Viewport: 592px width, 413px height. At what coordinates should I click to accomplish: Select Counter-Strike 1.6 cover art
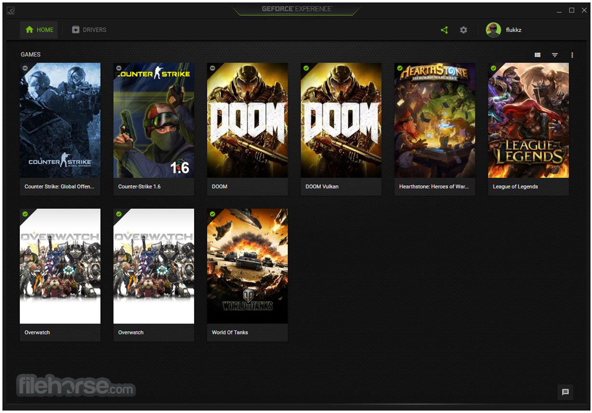click(154, 120)
